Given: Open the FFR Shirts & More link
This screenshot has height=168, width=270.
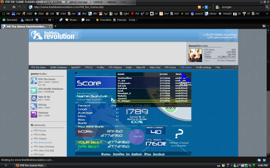Looking at the screenshot, I should point(43,143).
